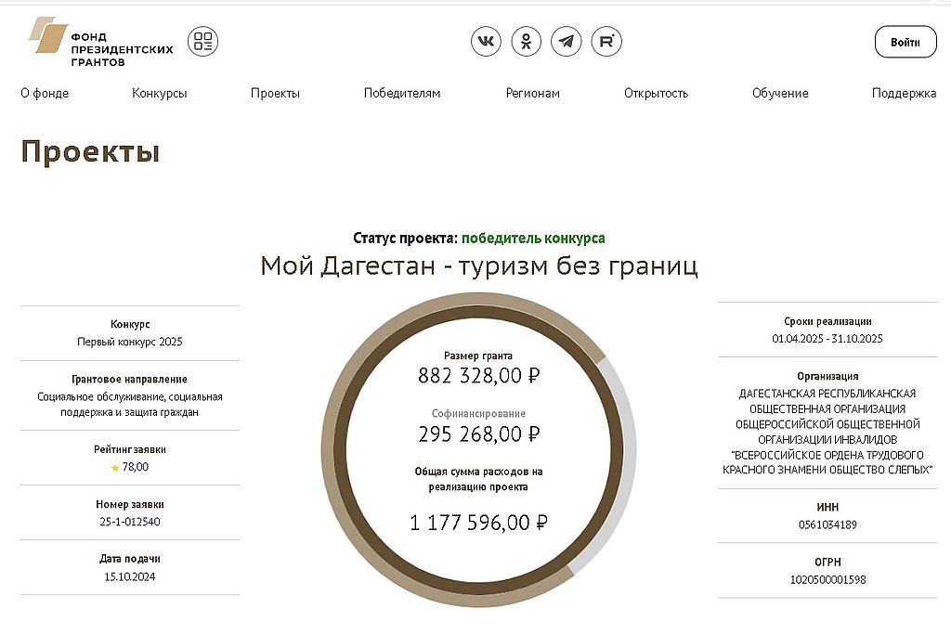Open the Открытость menu item

(656, 93)
